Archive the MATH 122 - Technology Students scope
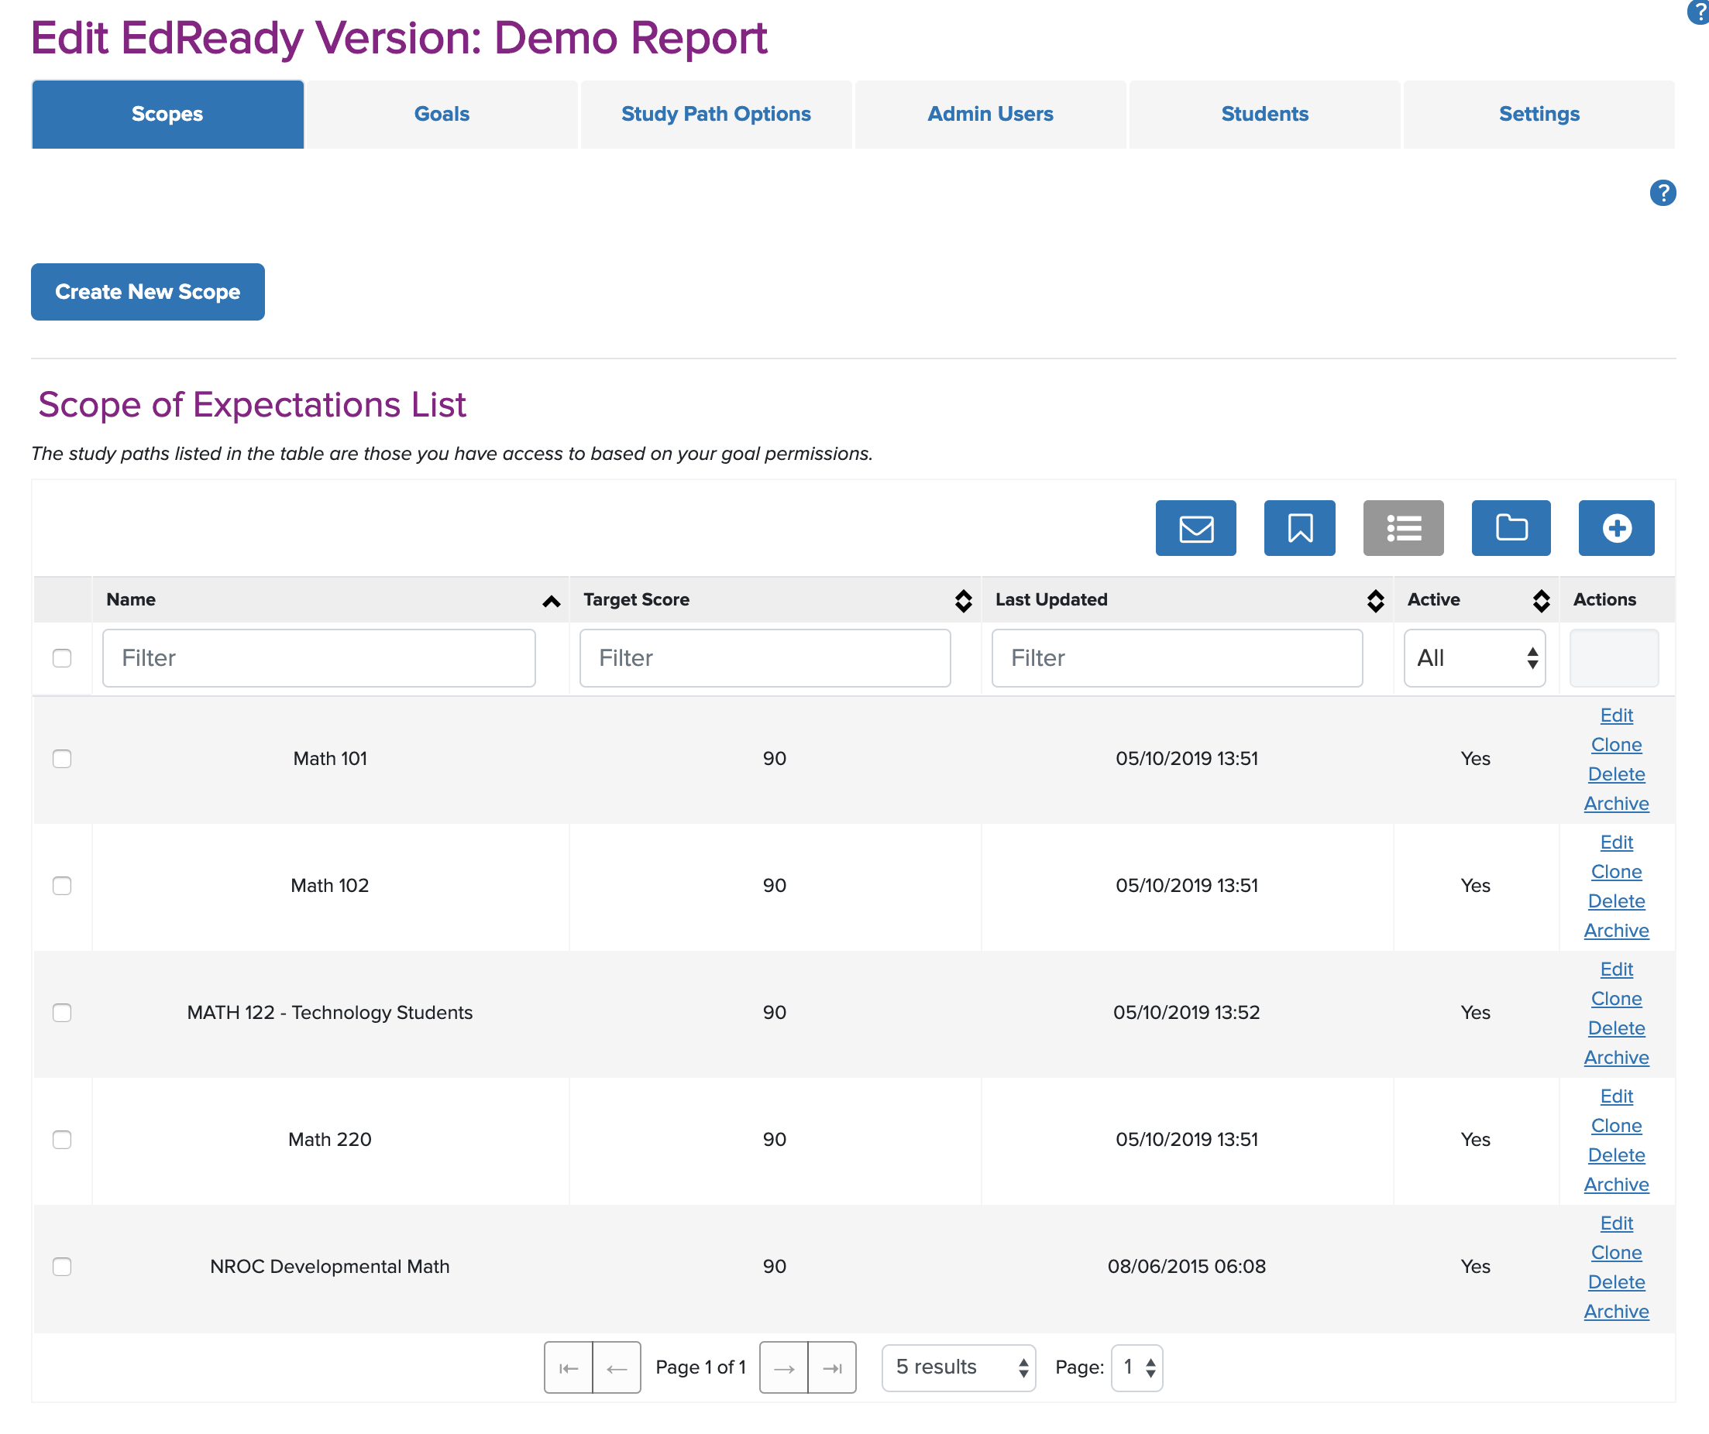Image resolution: width=1709 pixels, height=1434 pixels. pyautogui.click(x=1616, y=1057)
